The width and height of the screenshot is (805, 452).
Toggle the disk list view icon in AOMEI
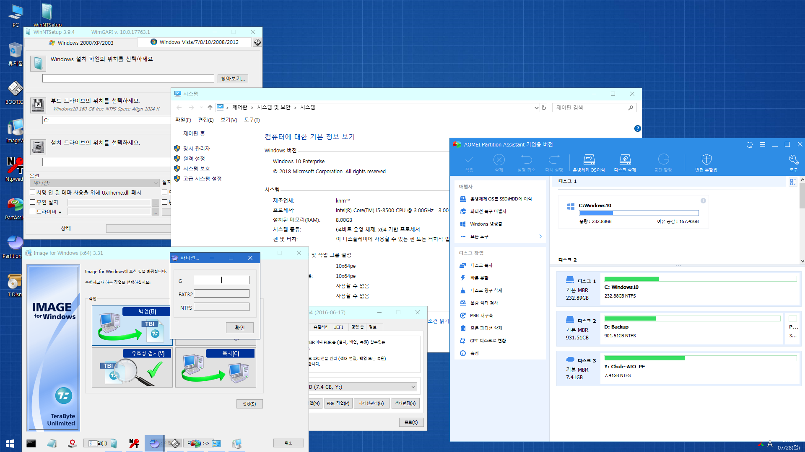792,182
